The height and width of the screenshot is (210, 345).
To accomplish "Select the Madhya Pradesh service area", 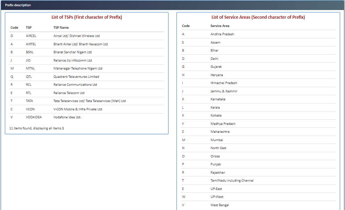I will click(x=223, y=124).
